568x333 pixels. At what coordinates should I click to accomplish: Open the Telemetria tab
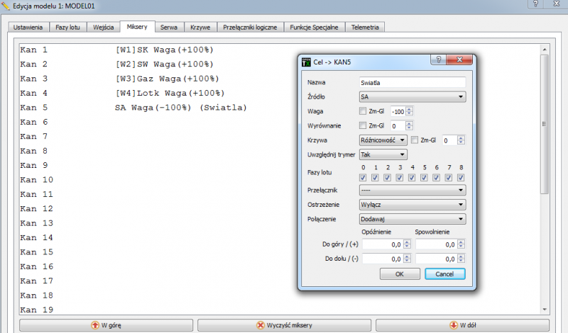click(365, 27)
